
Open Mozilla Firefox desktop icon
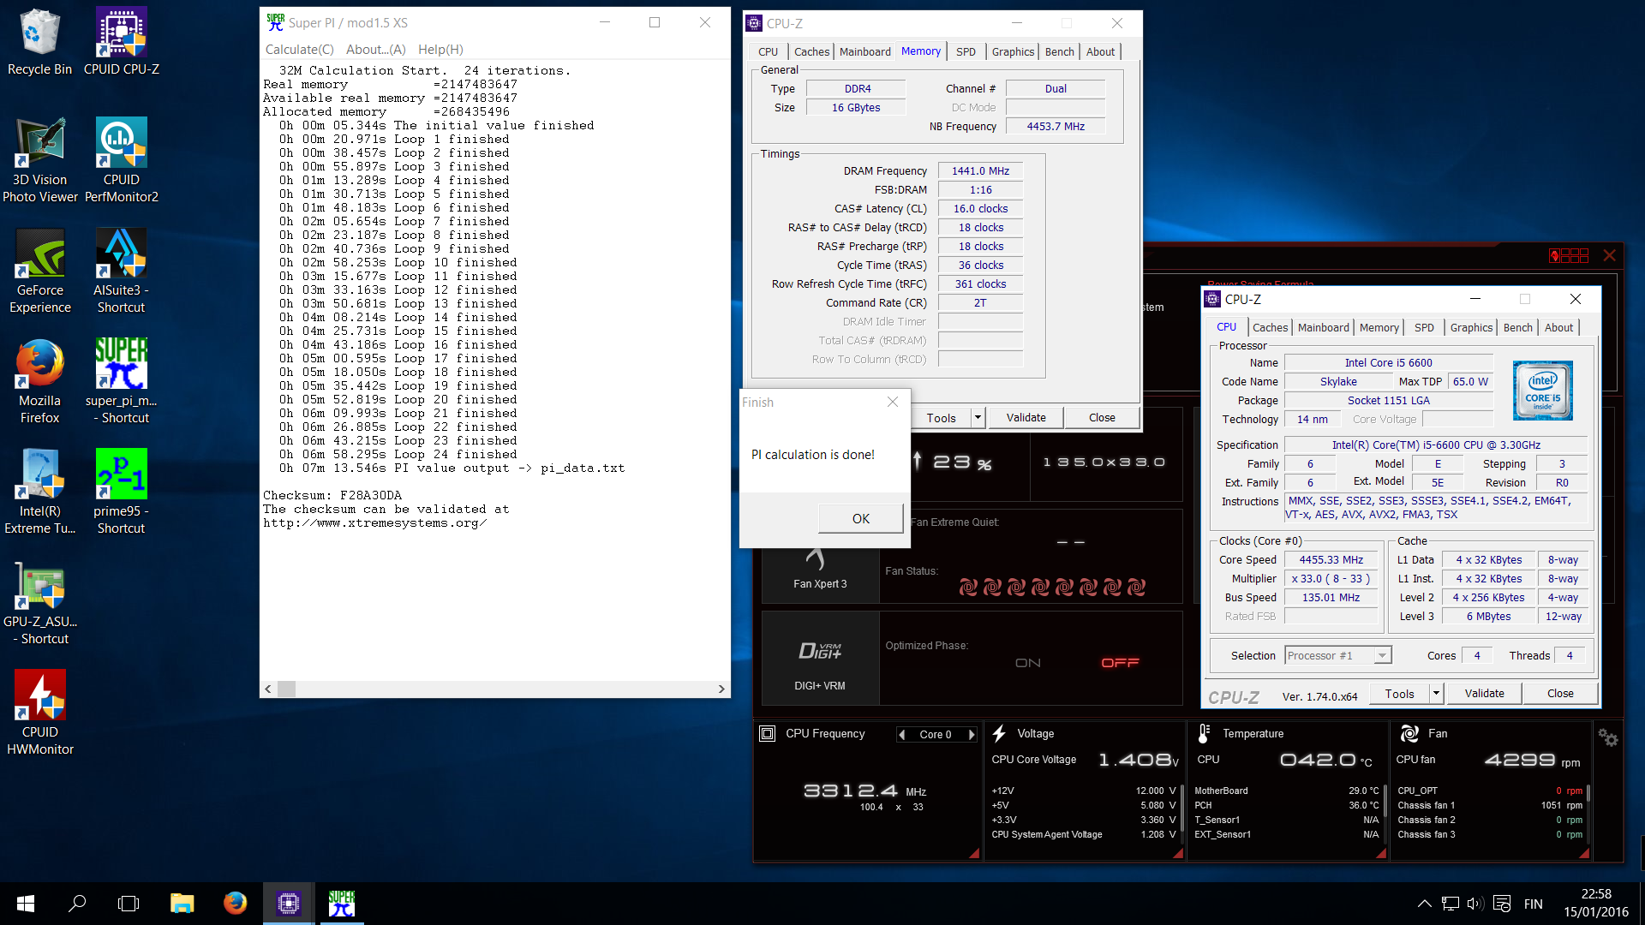click(x=39, y=382)
